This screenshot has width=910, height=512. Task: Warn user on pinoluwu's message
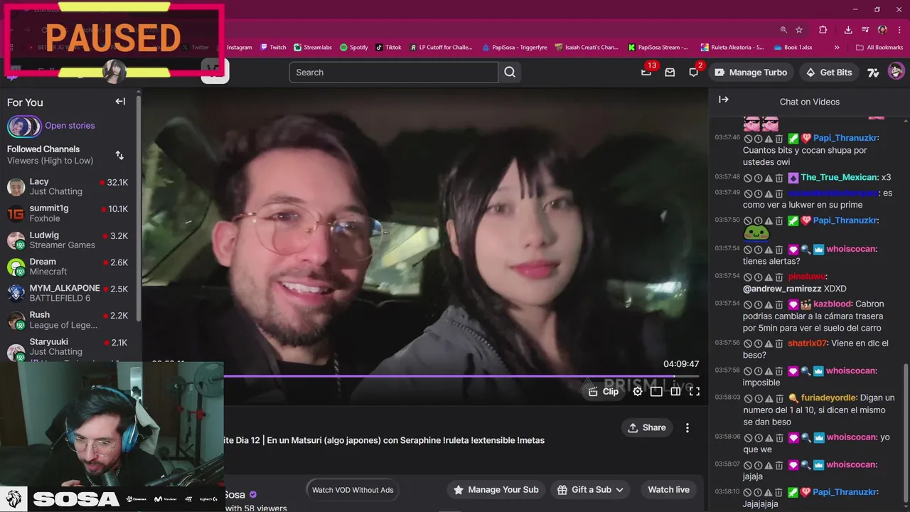pyautogui.click(x=769, y=276)
